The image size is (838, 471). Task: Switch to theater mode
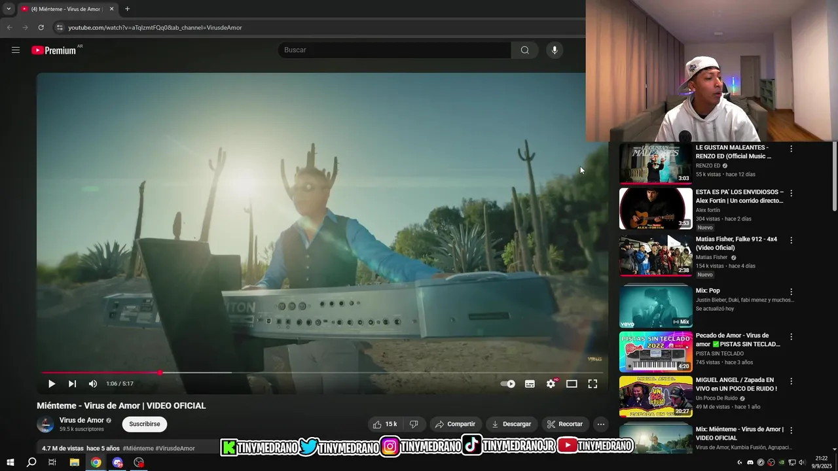(x=572, y=384)
